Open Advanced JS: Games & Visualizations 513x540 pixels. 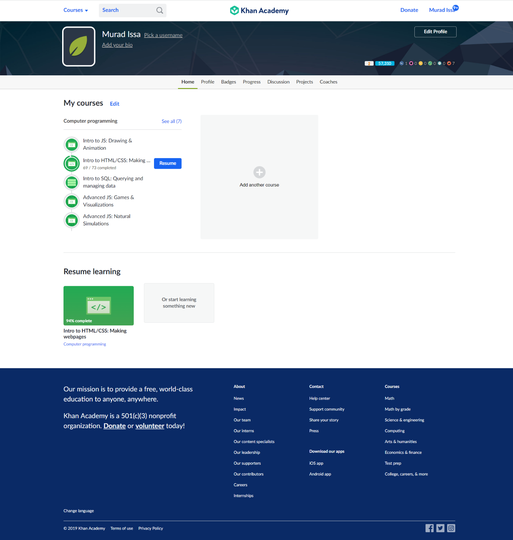tap(108, 201)
